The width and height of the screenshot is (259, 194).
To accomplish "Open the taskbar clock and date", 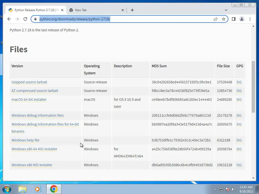I will [246, 189].
